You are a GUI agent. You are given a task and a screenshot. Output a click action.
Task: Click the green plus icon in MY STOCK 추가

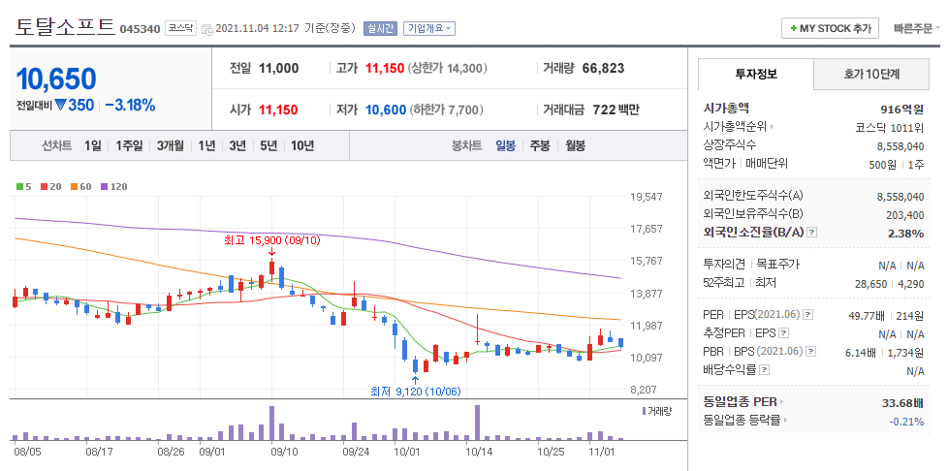(793, 28)
